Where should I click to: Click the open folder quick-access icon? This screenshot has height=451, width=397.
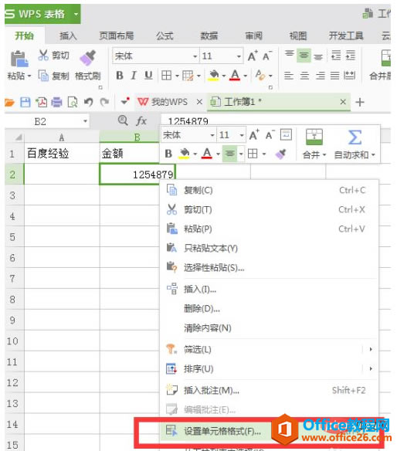coord(9,102)
